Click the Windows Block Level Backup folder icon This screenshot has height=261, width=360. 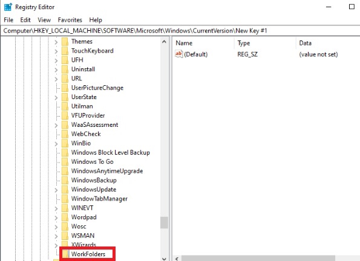[x=65, y=152]
